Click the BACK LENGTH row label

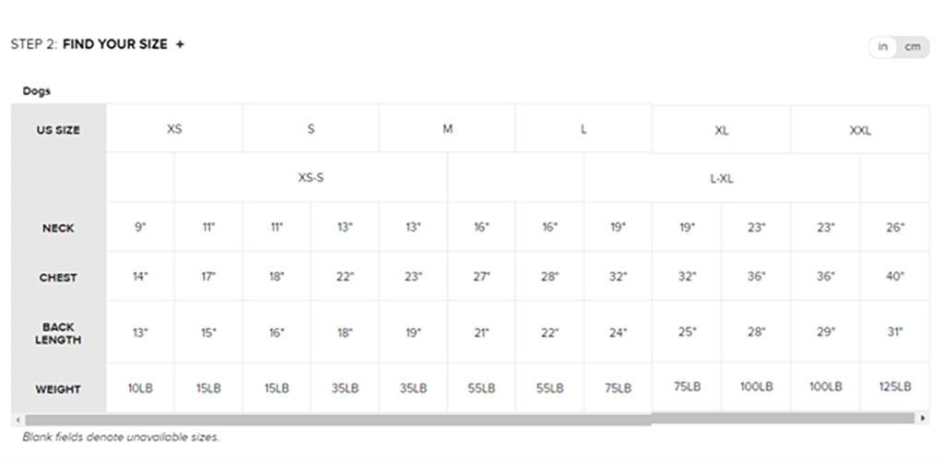tap(58, 333)
